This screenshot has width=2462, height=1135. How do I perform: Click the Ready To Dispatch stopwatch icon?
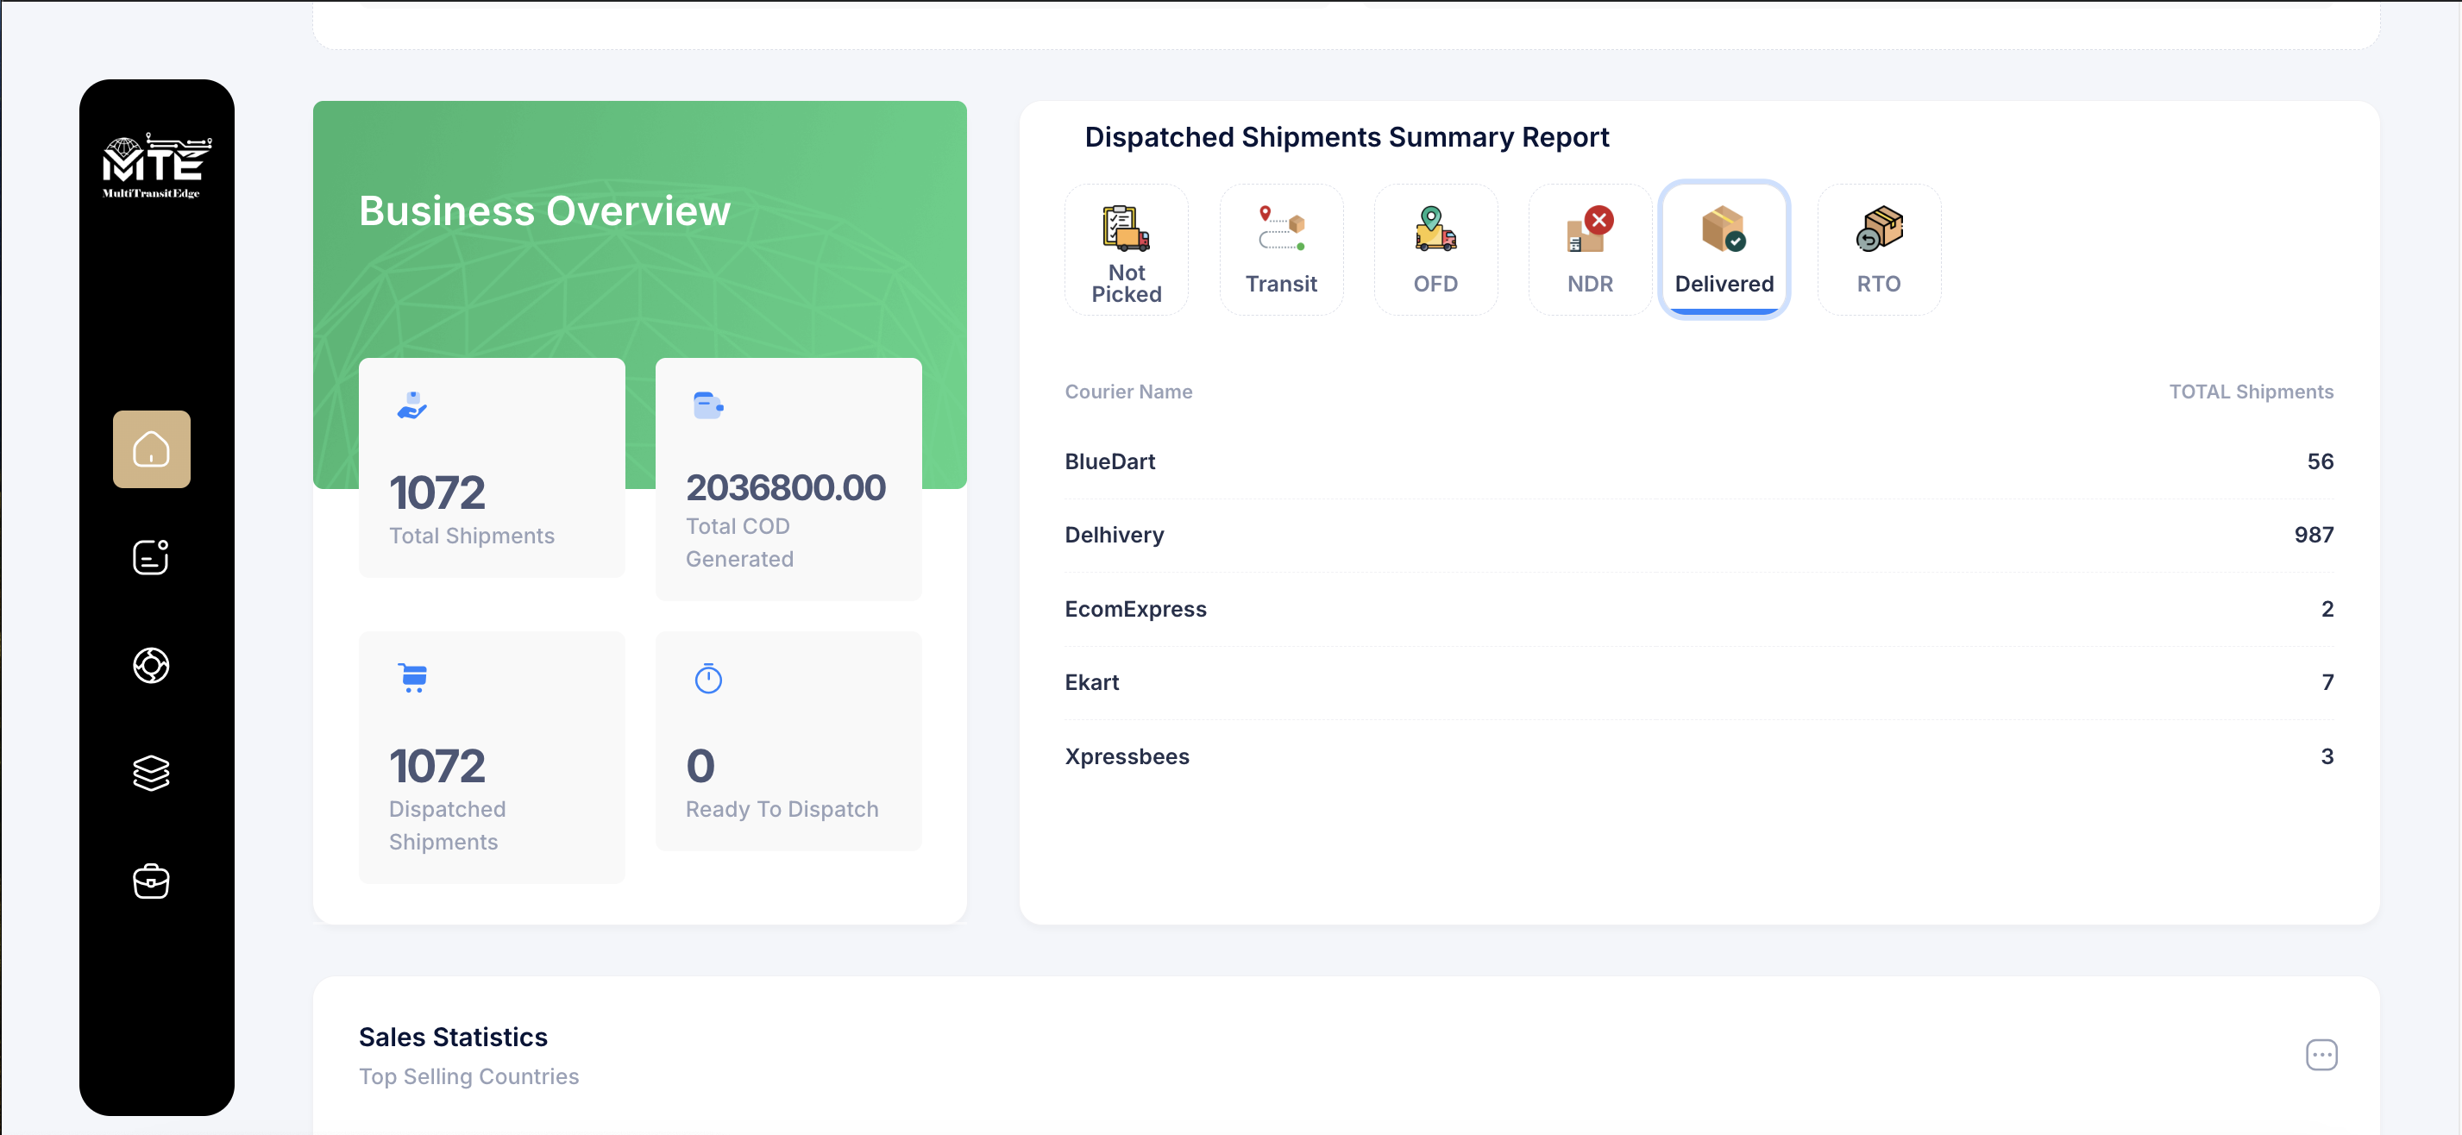coord(708,678)
